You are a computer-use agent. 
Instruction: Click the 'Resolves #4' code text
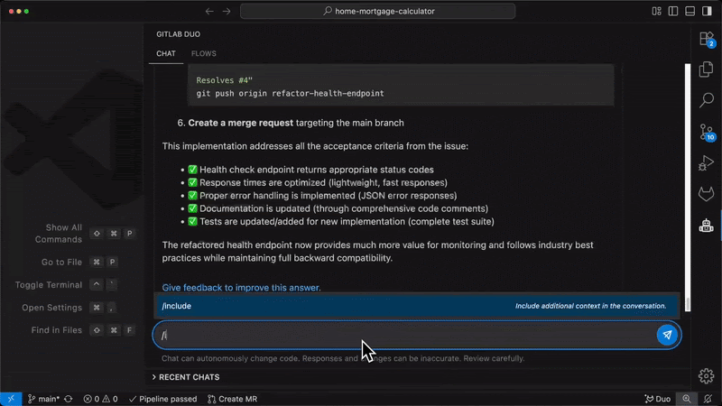tap(224, 80)
